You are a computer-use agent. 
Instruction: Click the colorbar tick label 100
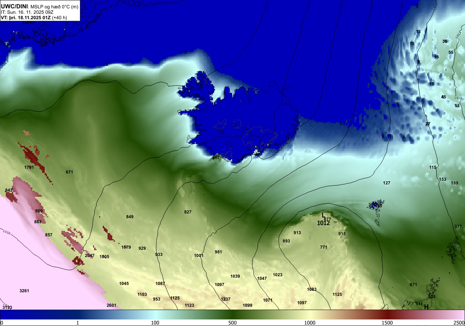[155, 323]
